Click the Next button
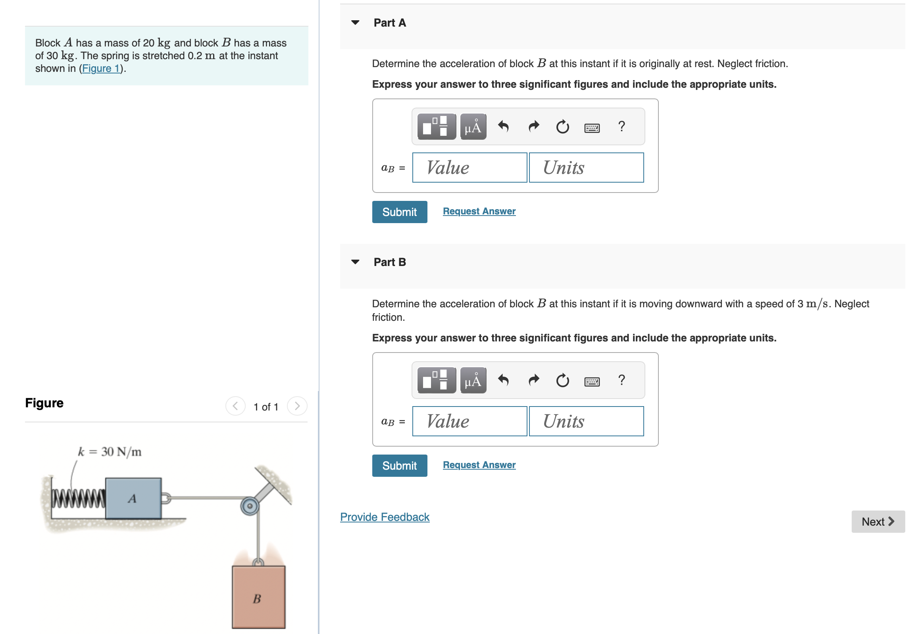The height and width of the screenshot is (634, 914). (878, 522)
